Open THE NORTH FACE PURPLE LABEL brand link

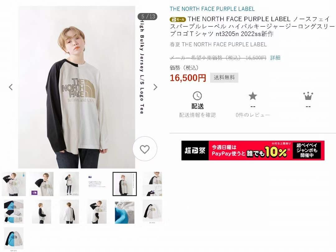pos(212,9)
